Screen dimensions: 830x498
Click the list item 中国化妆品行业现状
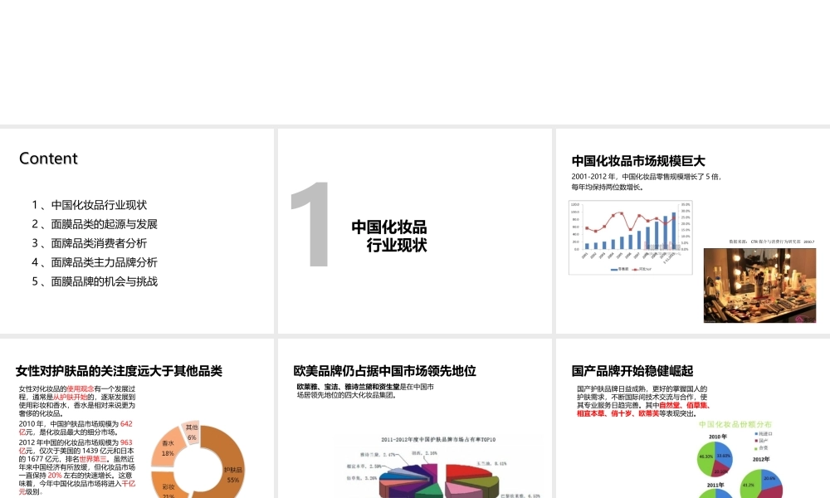(x=88, y=204)
